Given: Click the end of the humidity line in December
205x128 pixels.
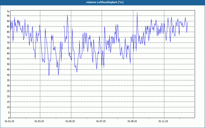Looking at the screenshot, I should pos(188,23).
